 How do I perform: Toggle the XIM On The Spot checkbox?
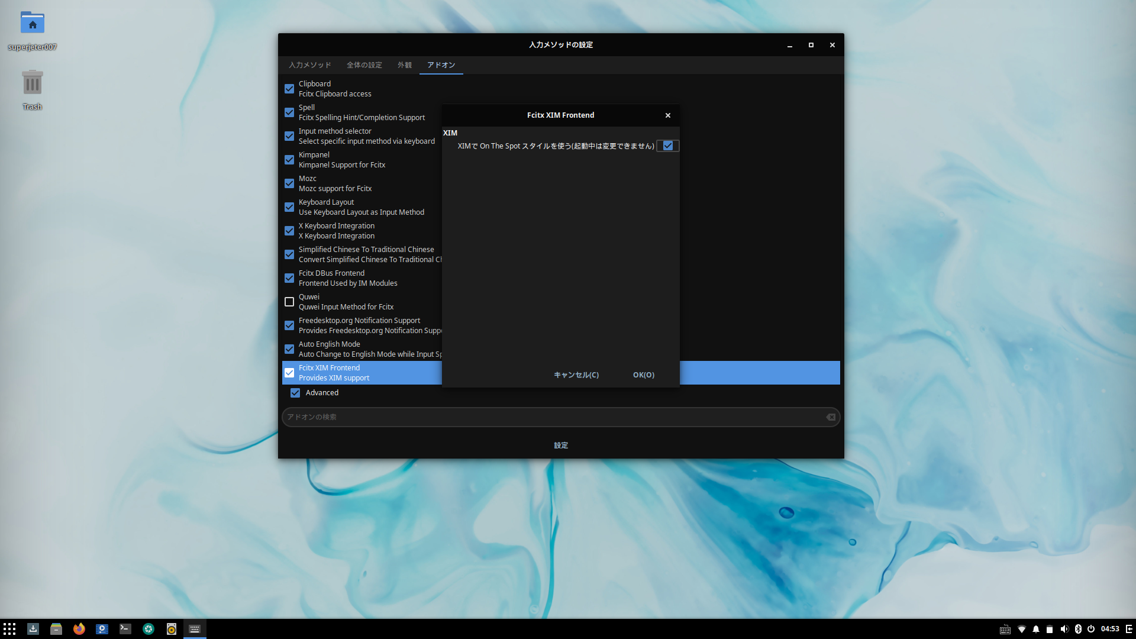(x=668, y=146)
